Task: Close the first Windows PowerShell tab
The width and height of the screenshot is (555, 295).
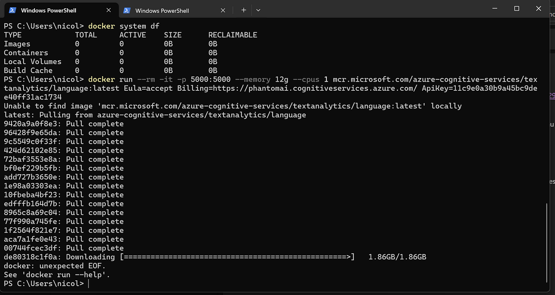Action: pyautogui.click(x=109, y=10)
